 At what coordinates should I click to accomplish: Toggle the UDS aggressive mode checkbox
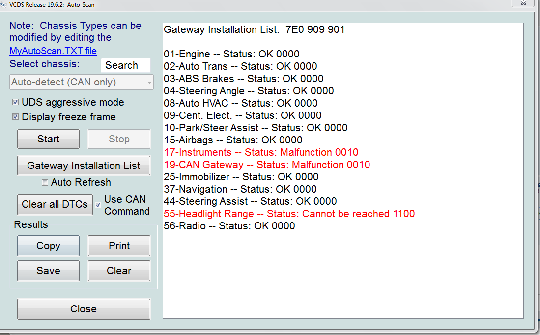point(16,102)
